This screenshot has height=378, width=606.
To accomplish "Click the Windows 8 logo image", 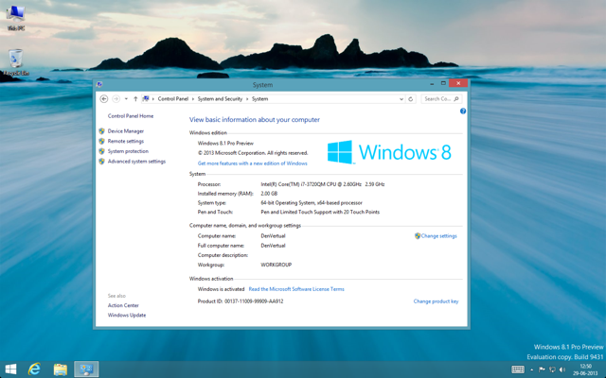I will point(389,152).
